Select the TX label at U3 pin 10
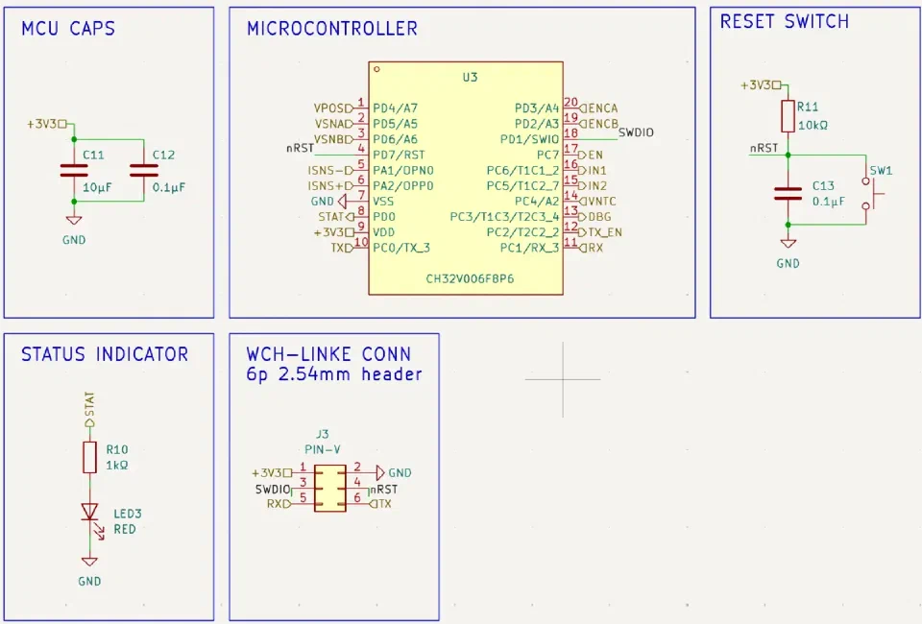Screen dimensions: 922x624 click(x=342, y=248)
